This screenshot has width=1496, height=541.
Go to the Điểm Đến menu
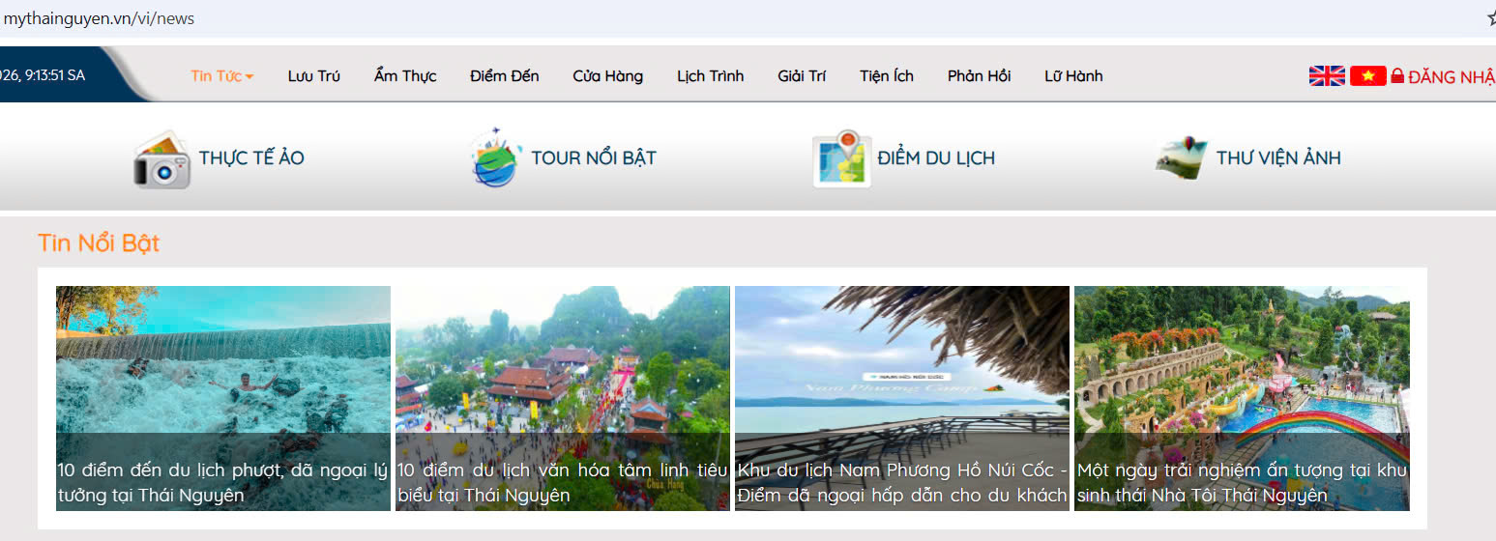click(504, 76)
